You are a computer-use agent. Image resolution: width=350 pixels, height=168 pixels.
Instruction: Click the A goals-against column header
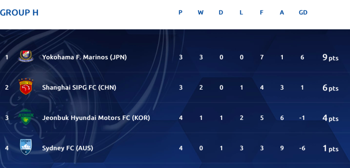coord(282,13)
